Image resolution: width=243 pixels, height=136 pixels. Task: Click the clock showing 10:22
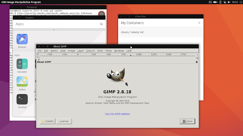pos(235,2)
